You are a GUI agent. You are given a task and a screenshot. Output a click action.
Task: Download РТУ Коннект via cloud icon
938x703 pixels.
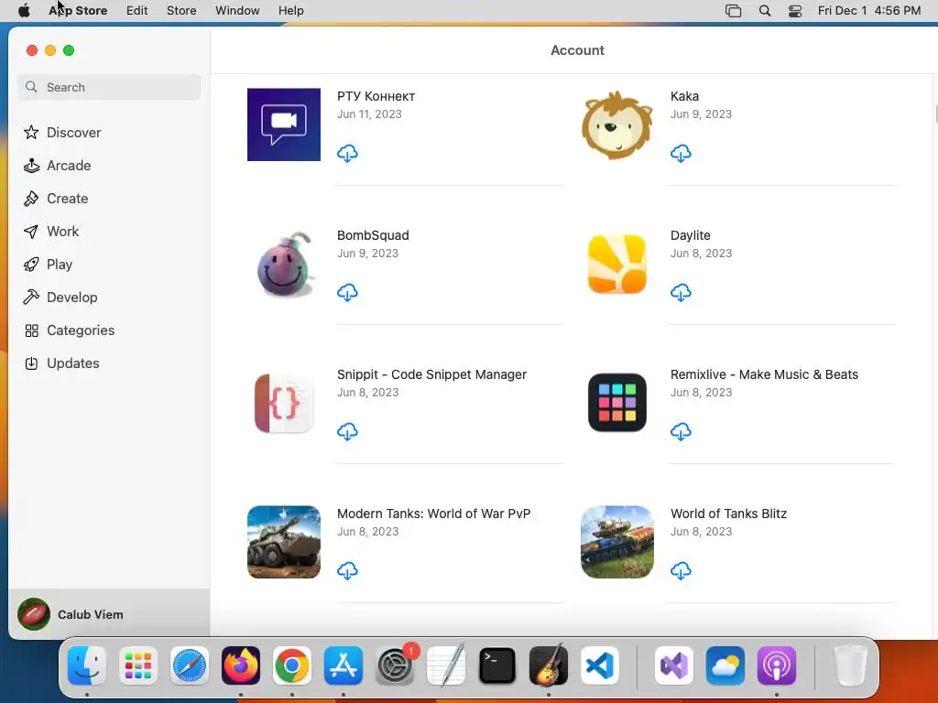(347, 154)
